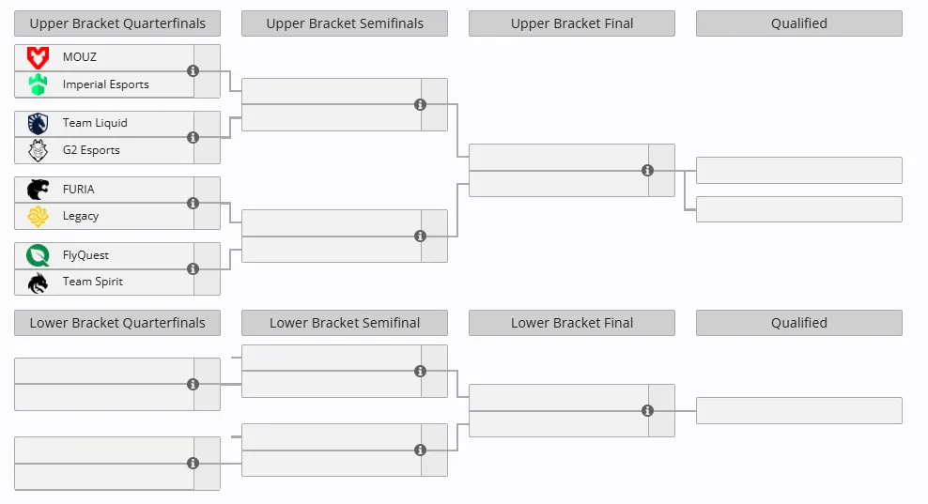Click the FURIA panther logo

(38, 190)
